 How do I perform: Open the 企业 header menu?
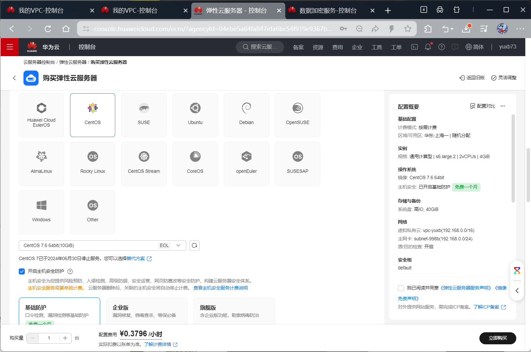pyautogui.click(x=357, y=47)
